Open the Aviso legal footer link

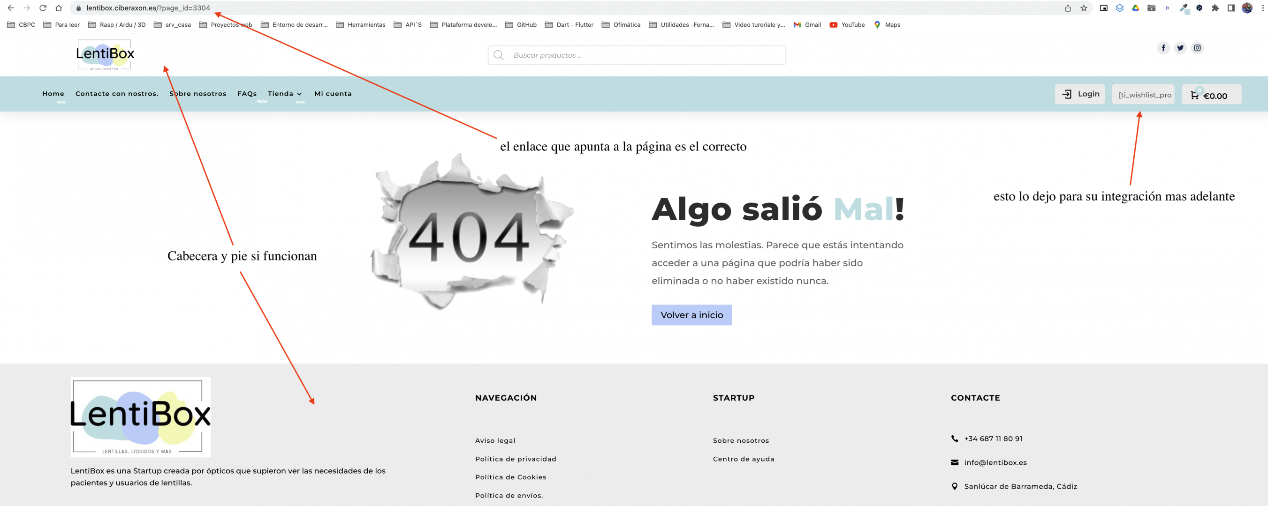point(495,440)
